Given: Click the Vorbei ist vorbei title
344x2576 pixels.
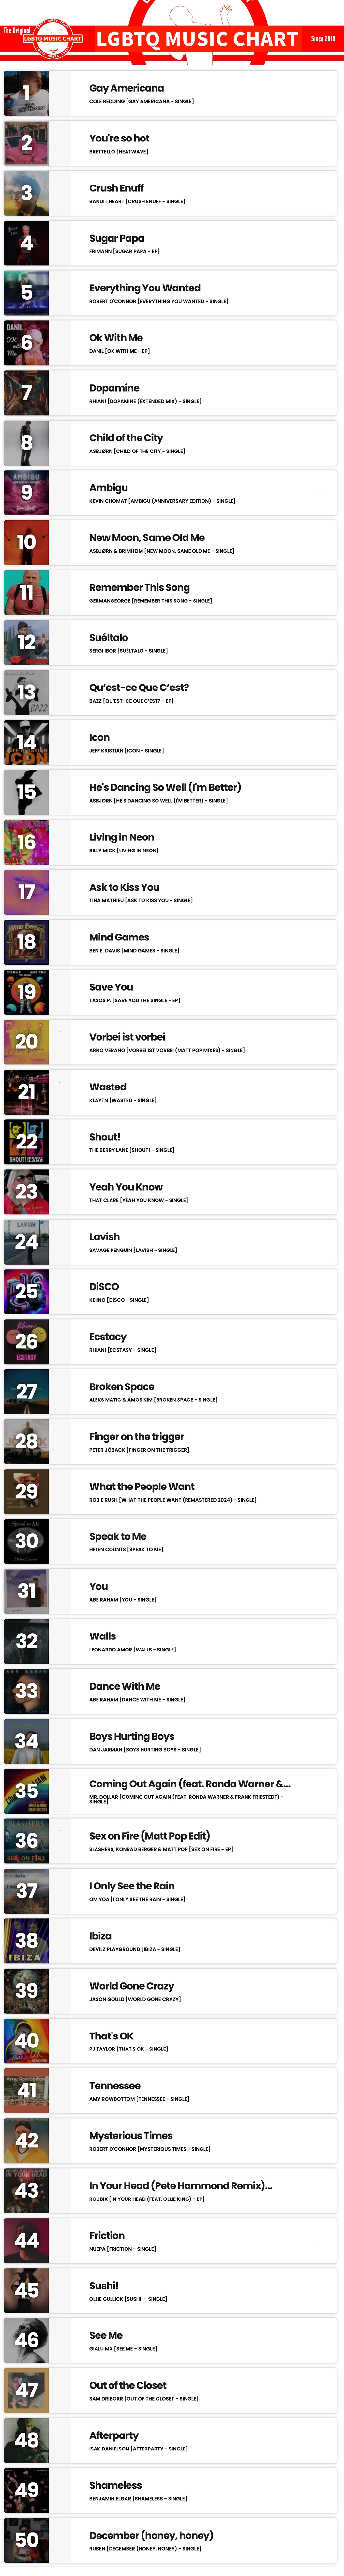Looking at the screenshot, I should (127, 1037).
